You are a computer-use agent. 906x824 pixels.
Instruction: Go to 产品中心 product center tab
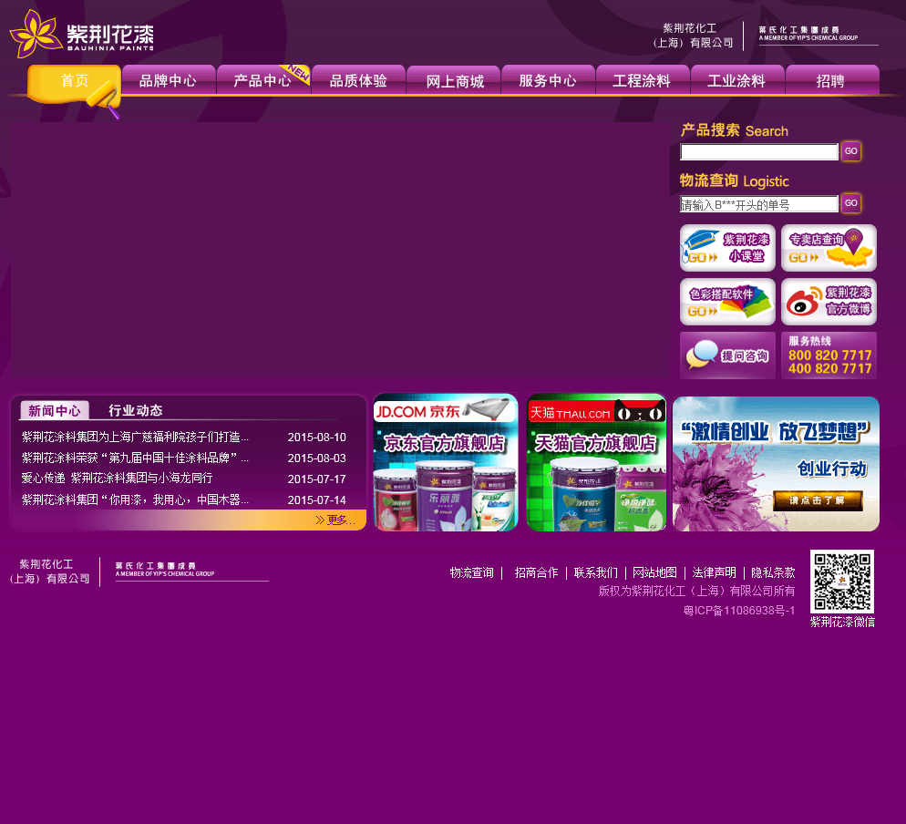[x=263, y=80]
